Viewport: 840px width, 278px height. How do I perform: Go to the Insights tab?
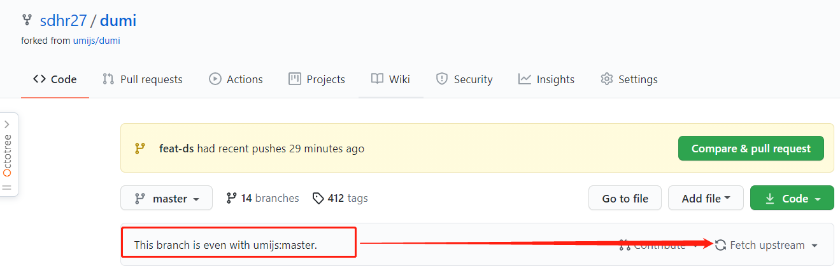coord(546,79)
